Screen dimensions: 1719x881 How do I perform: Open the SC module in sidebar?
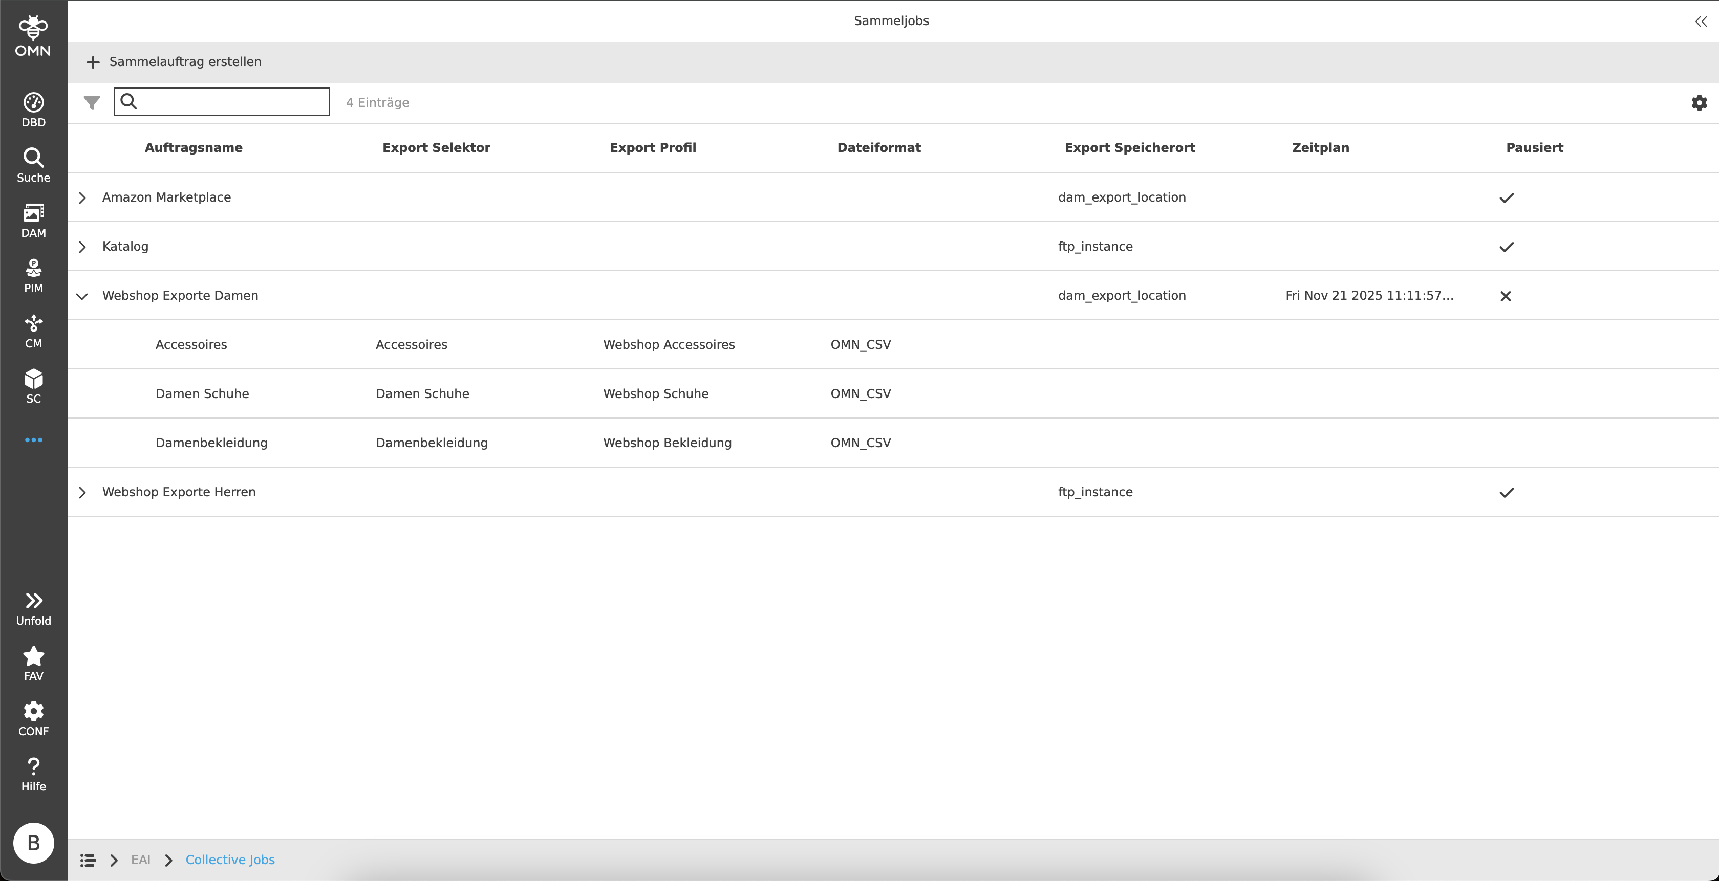coord(33,386)
